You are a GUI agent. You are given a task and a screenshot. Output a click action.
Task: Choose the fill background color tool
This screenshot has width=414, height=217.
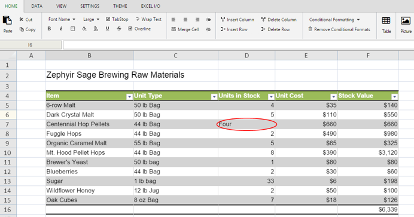point(84,29)
